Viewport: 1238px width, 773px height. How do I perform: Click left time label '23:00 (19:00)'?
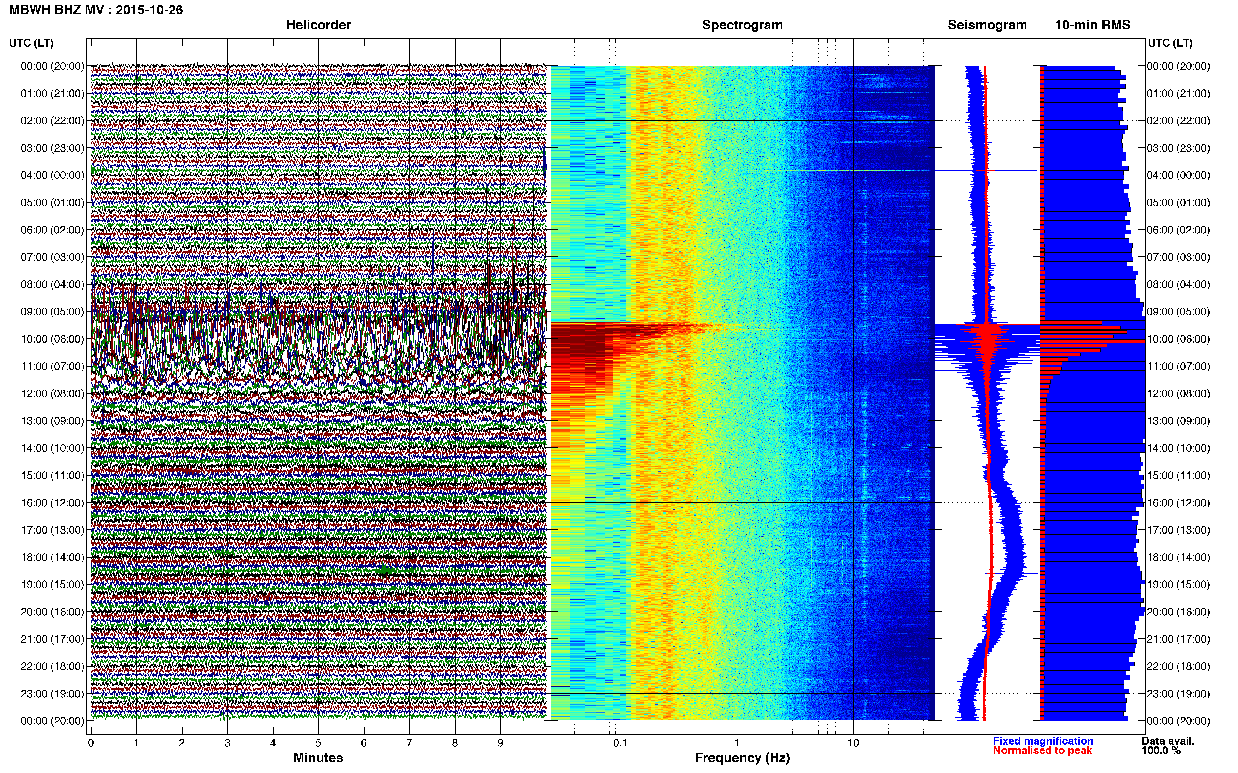tap(52, 694)
